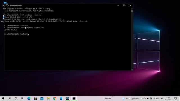Open network settings tray icon
The height and width of the screenshot is (101, 180).
coord(154,98)
